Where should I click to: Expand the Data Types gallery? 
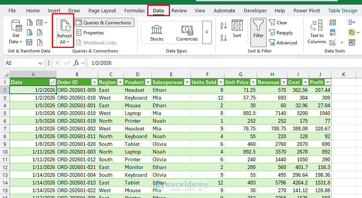pos(207,32)
